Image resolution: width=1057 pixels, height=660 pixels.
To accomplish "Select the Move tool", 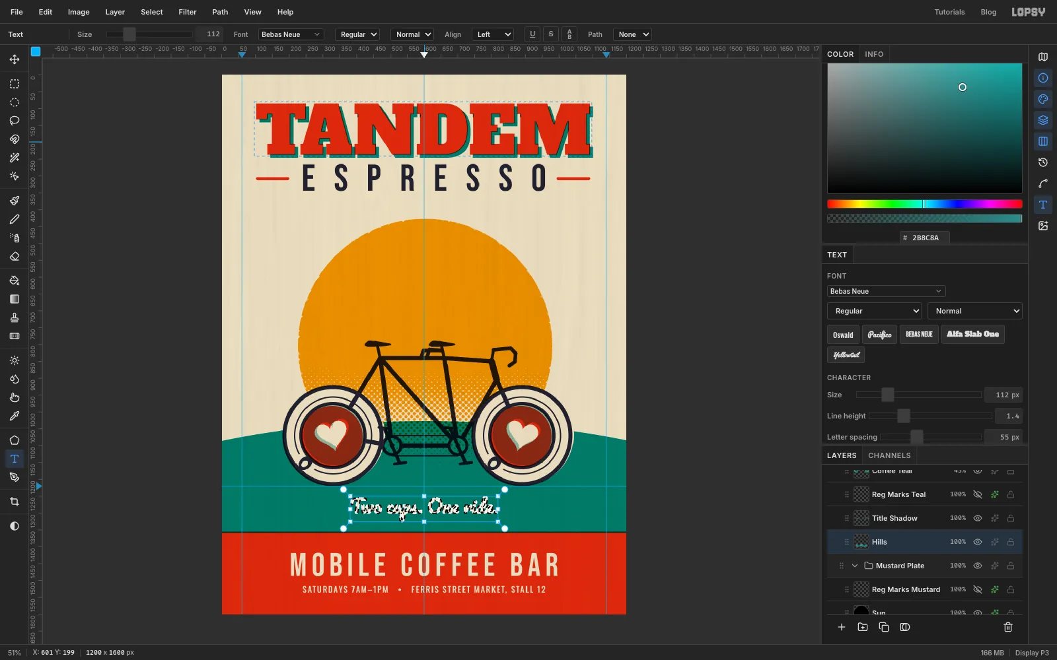I will (x=14, y=59).
